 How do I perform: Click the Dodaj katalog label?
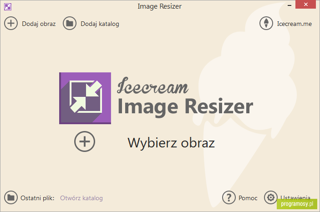click(x=100, y=24)
